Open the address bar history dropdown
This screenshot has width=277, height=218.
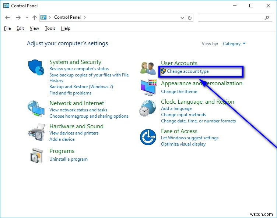(x=182, y=18)
